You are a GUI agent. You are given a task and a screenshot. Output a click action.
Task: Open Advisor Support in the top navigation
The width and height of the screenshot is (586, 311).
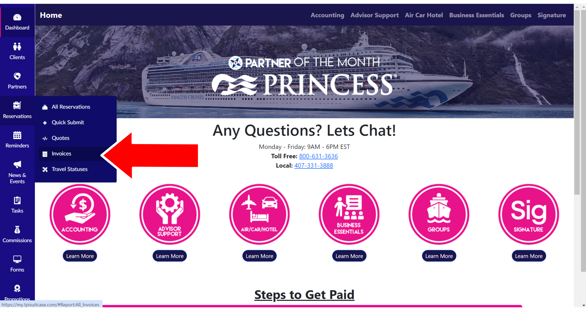click(374, 15)
